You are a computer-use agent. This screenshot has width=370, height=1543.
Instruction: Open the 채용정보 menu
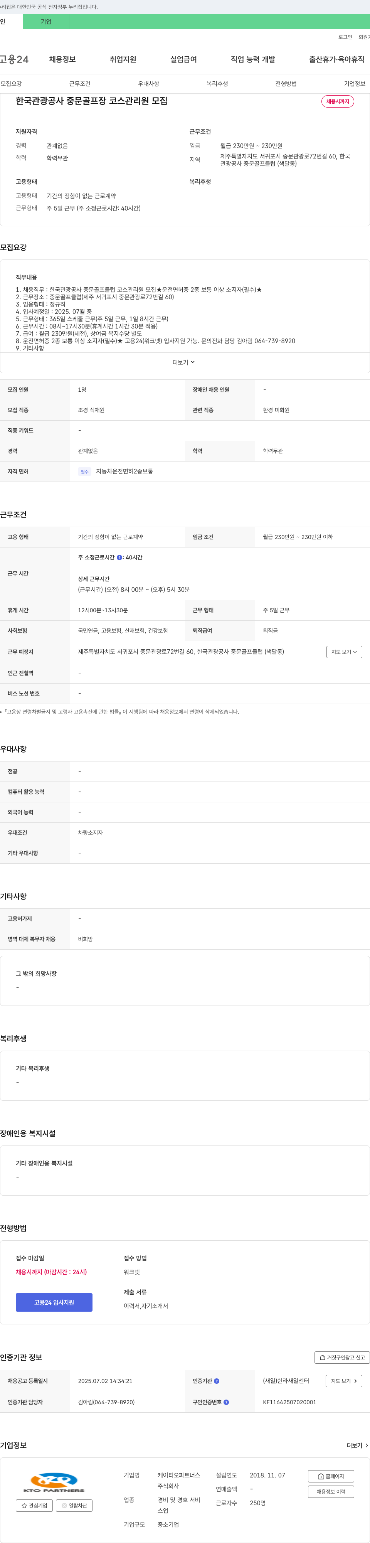pos(62,59)
